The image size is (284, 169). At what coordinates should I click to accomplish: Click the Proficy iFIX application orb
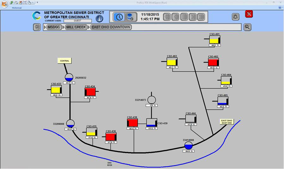pos(4,4)
